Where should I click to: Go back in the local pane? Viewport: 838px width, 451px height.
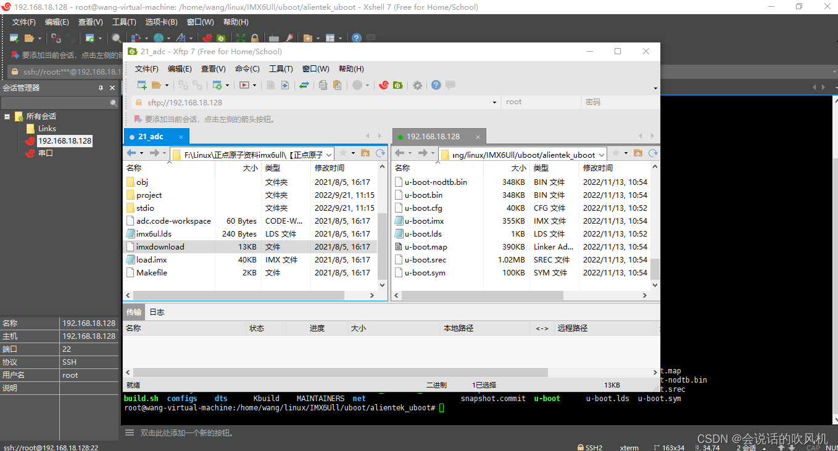click(x=131, y=153)
